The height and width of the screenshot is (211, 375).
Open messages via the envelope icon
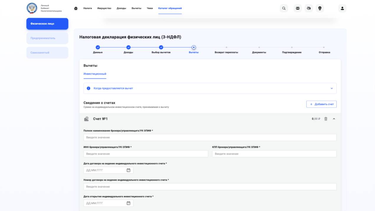(298, 8)
